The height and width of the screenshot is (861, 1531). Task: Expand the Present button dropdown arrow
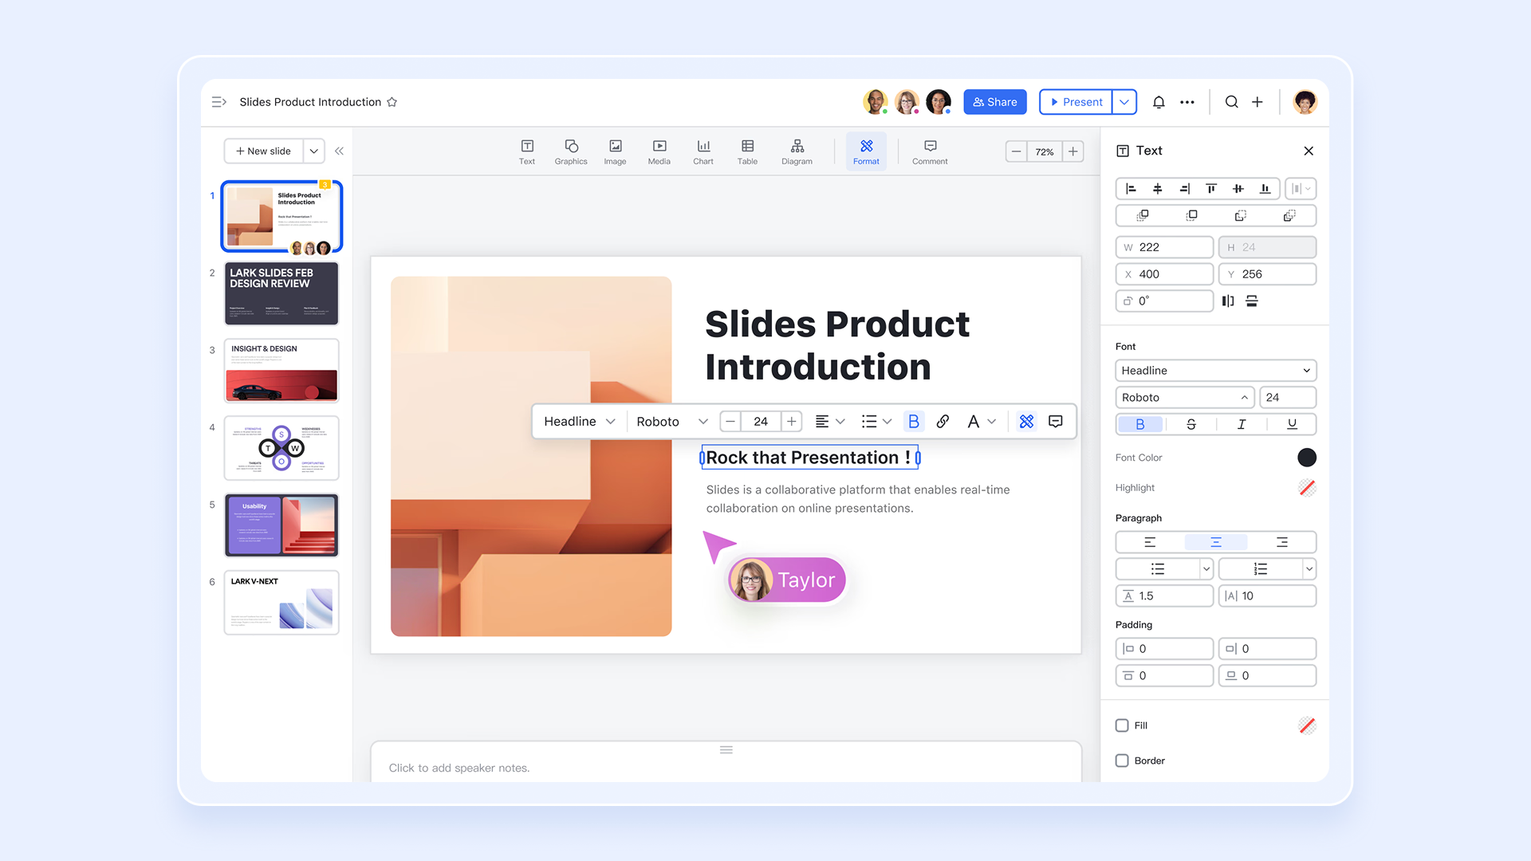click(x=1124, y=102)
